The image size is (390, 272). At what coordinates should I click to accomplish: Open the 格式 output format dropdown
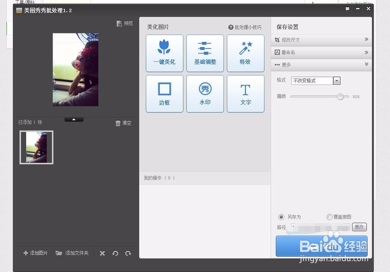336,81
